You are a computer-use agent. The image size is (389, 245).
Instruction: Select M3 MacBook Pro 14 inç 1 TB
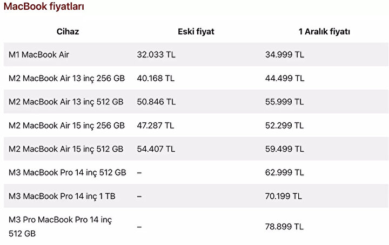coord(62,197)
